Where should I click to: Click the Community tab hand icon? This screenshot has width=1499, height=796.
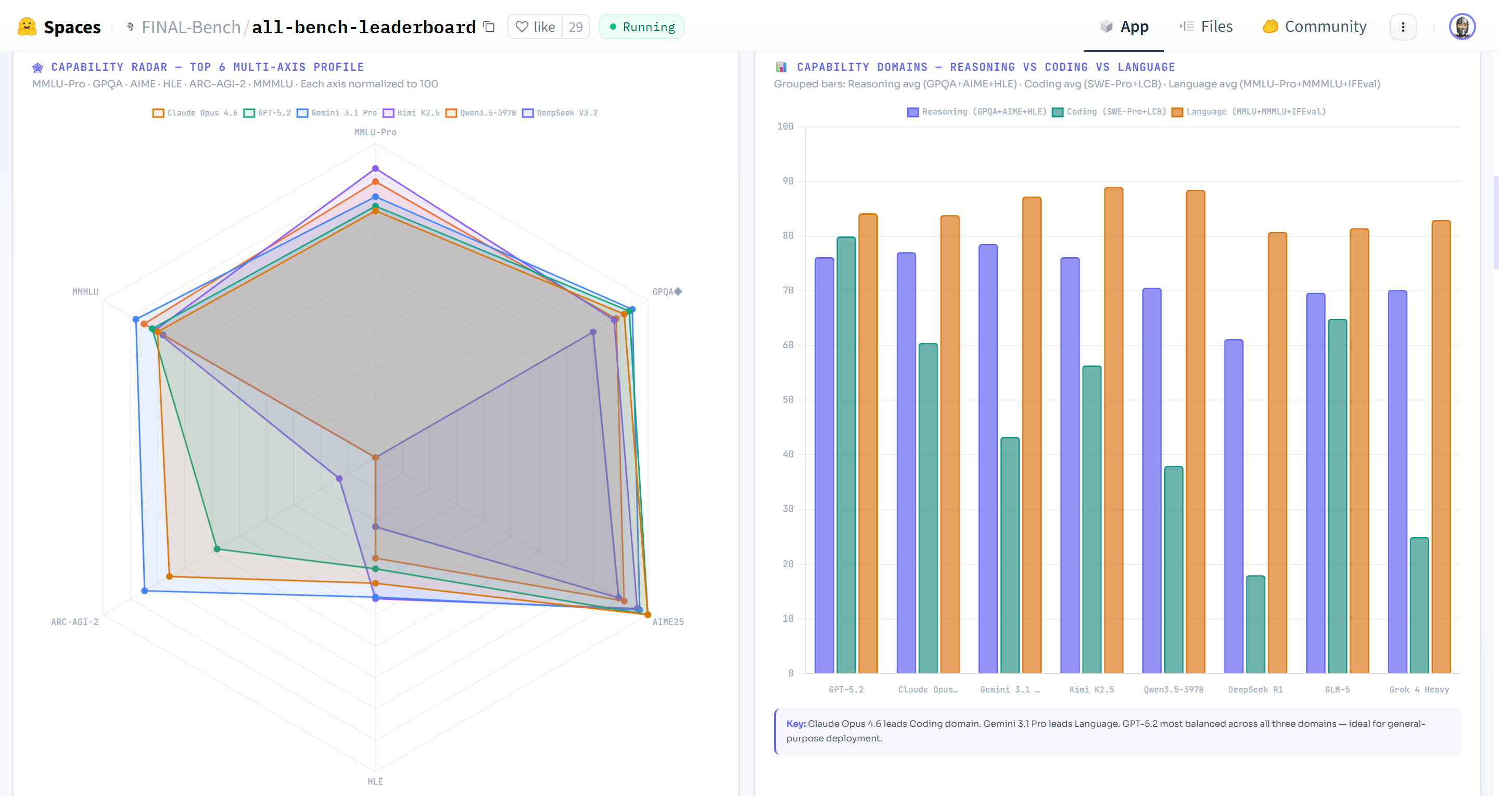click(1271, 27)
